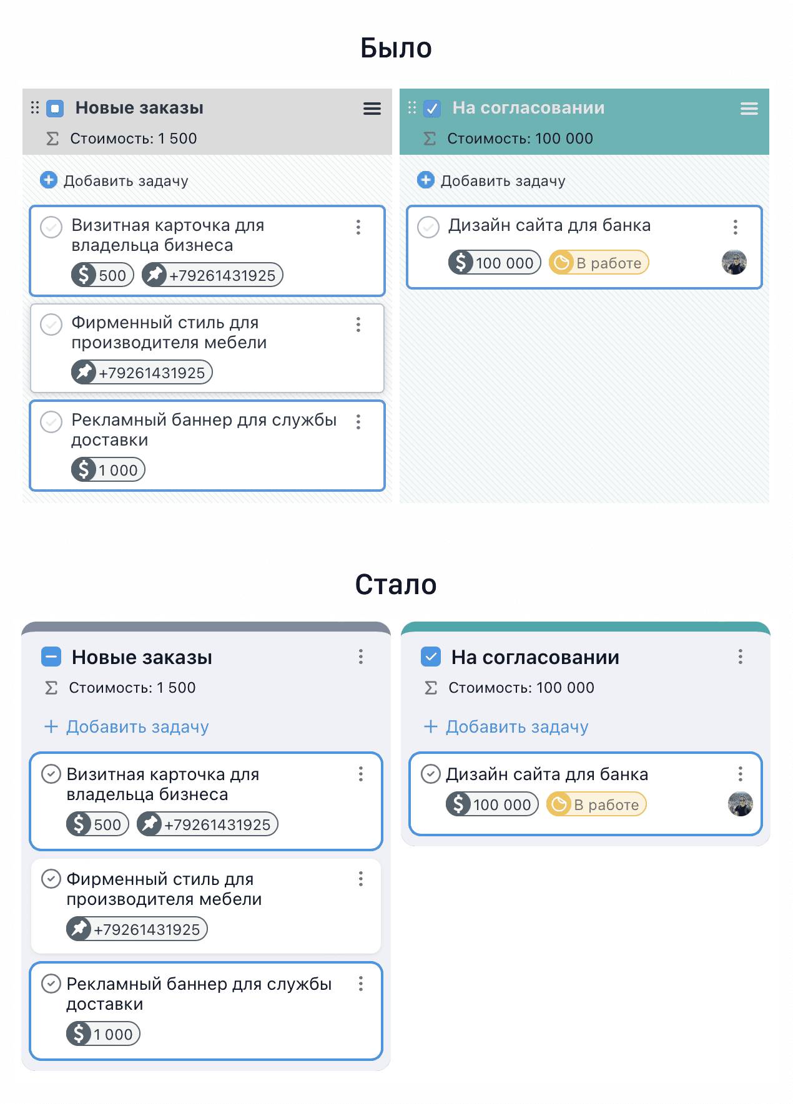793x1104 pixels.
Task: Open hamburger menu of gray Новые заказы header
Action: (372, 109)
